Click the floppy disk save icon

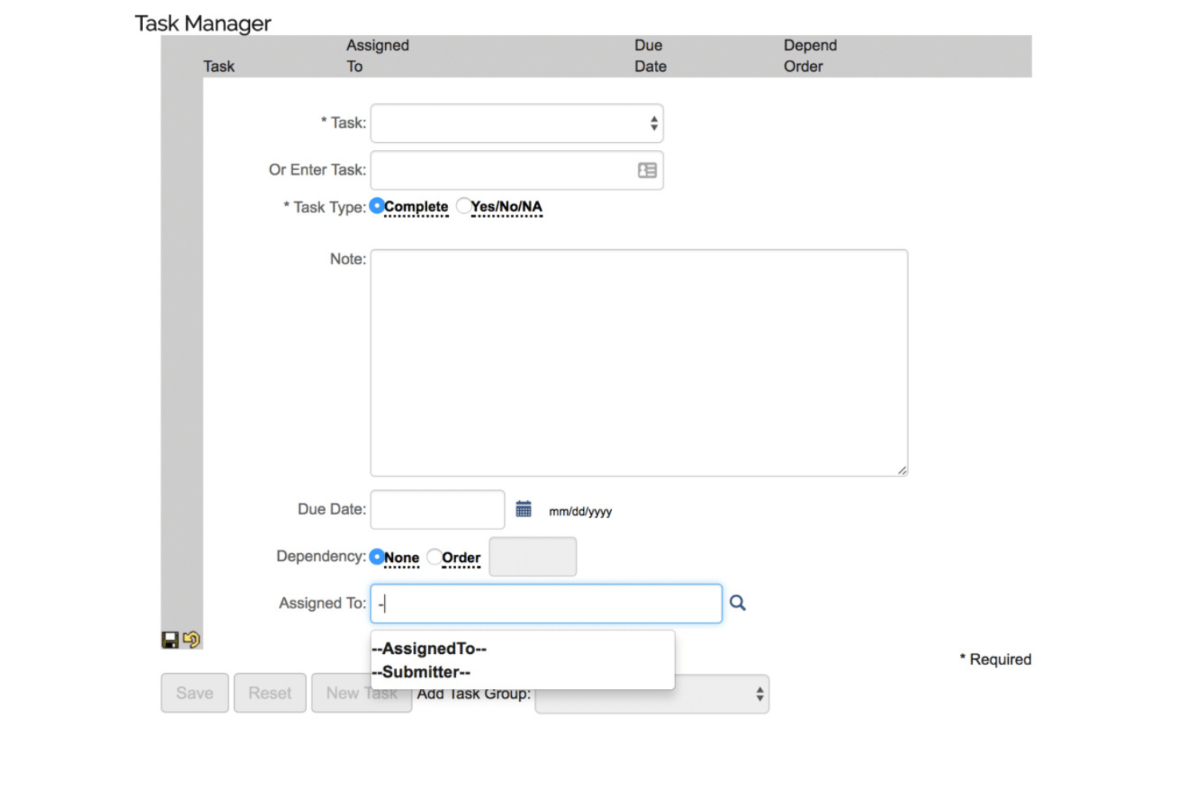click(x=170, y=640)
